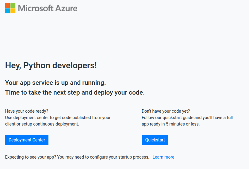This screenshot has width=249, height=169.
Task: Click 'Use deployment center to get code published' line
Action: 58,118
